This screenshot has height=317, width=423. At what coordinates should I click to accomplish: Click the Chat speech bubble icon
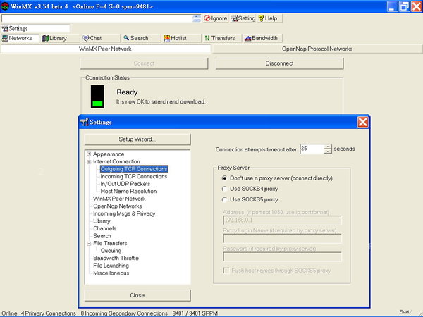[86, 38]
